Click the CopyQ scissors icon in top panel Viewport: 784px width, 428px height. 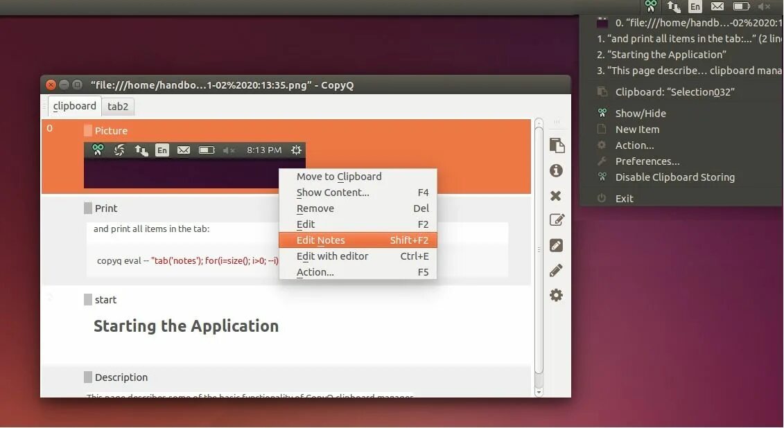[x=650, y=6]
